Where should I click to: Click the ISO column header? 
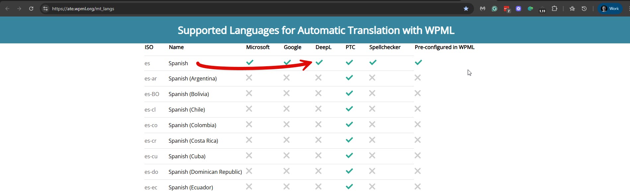(x=149, y=47)
